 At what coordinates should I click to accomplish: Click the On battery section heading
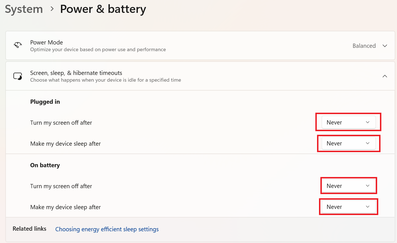[x=45, y=165]
